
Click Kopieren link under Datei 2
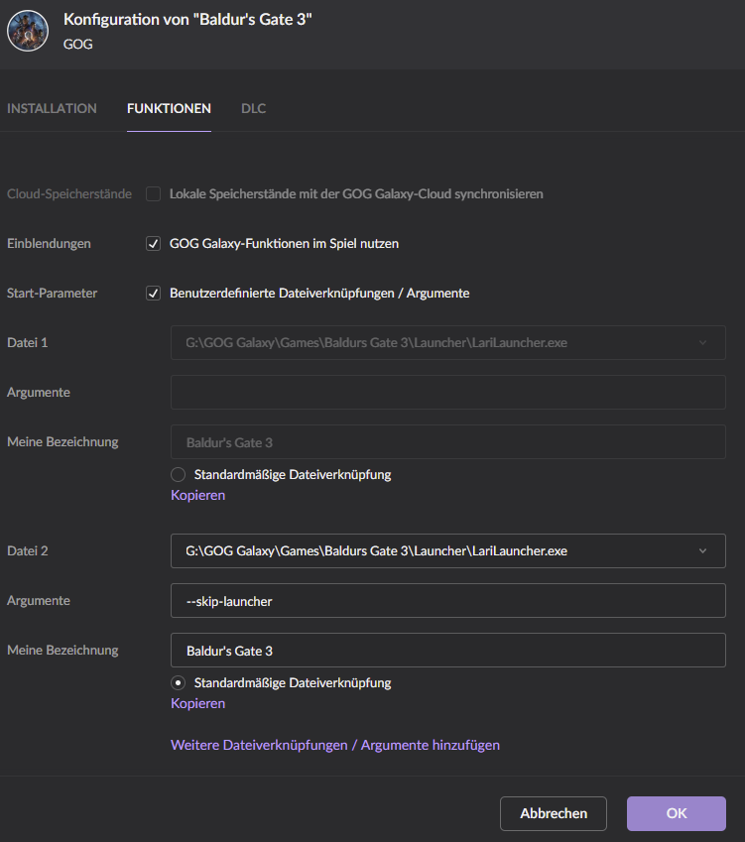(x=197, y=703)
